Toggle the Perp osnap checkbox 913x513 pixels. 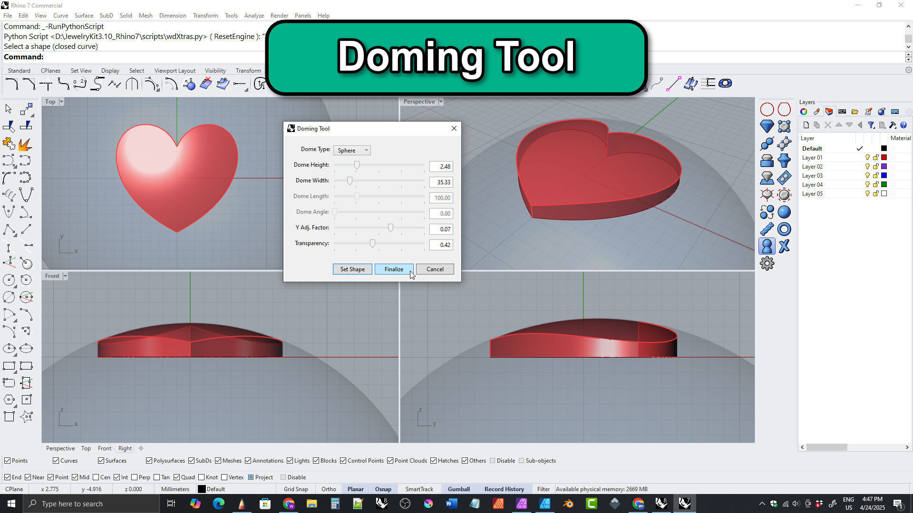click(135, 477)
